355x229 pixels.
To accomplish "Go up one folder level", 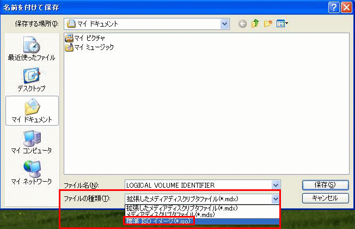I will (x=255, y=23).
